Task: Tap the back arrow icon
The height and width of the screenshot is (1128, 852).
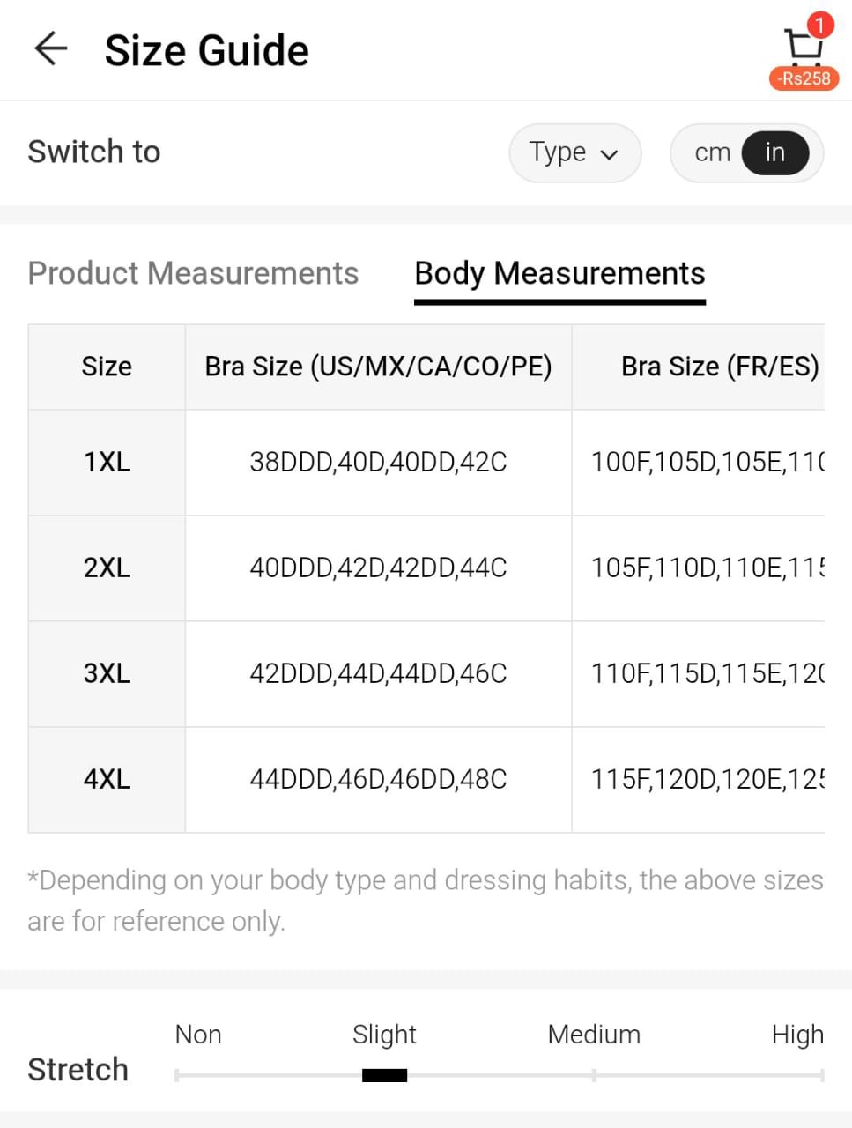Action: pyautogui.click(x=51, y=48)
